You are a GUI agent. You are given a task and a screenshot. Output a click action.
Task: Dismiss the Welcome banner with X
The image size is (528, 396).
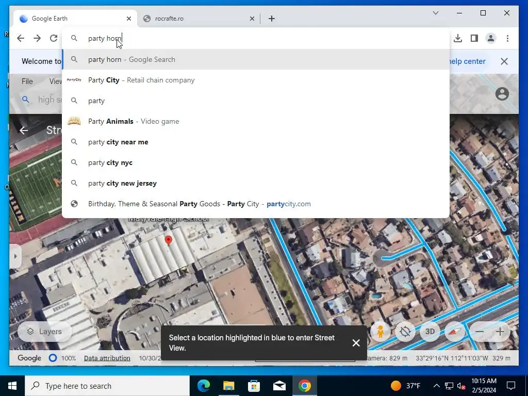[504, 61]
